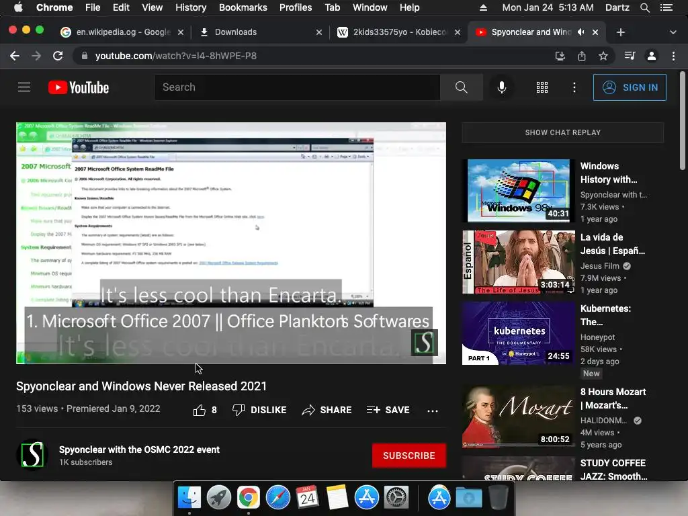Open Control Center in menu bar
This screenshot has height=516, width=688.
666,7
